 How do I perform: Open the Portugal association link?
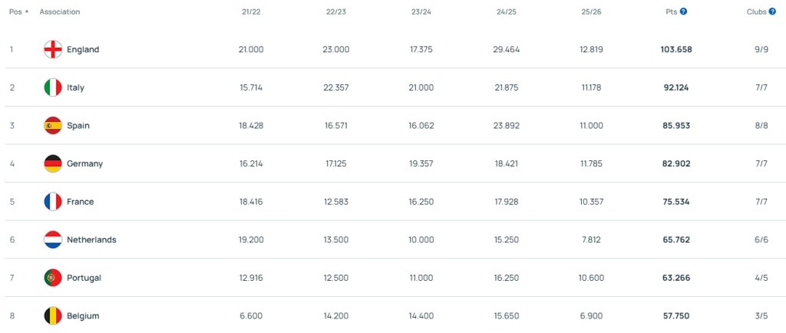[84, 278]
